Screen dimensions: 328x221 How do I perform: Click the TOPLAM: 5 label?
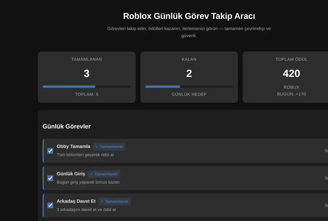87,94
